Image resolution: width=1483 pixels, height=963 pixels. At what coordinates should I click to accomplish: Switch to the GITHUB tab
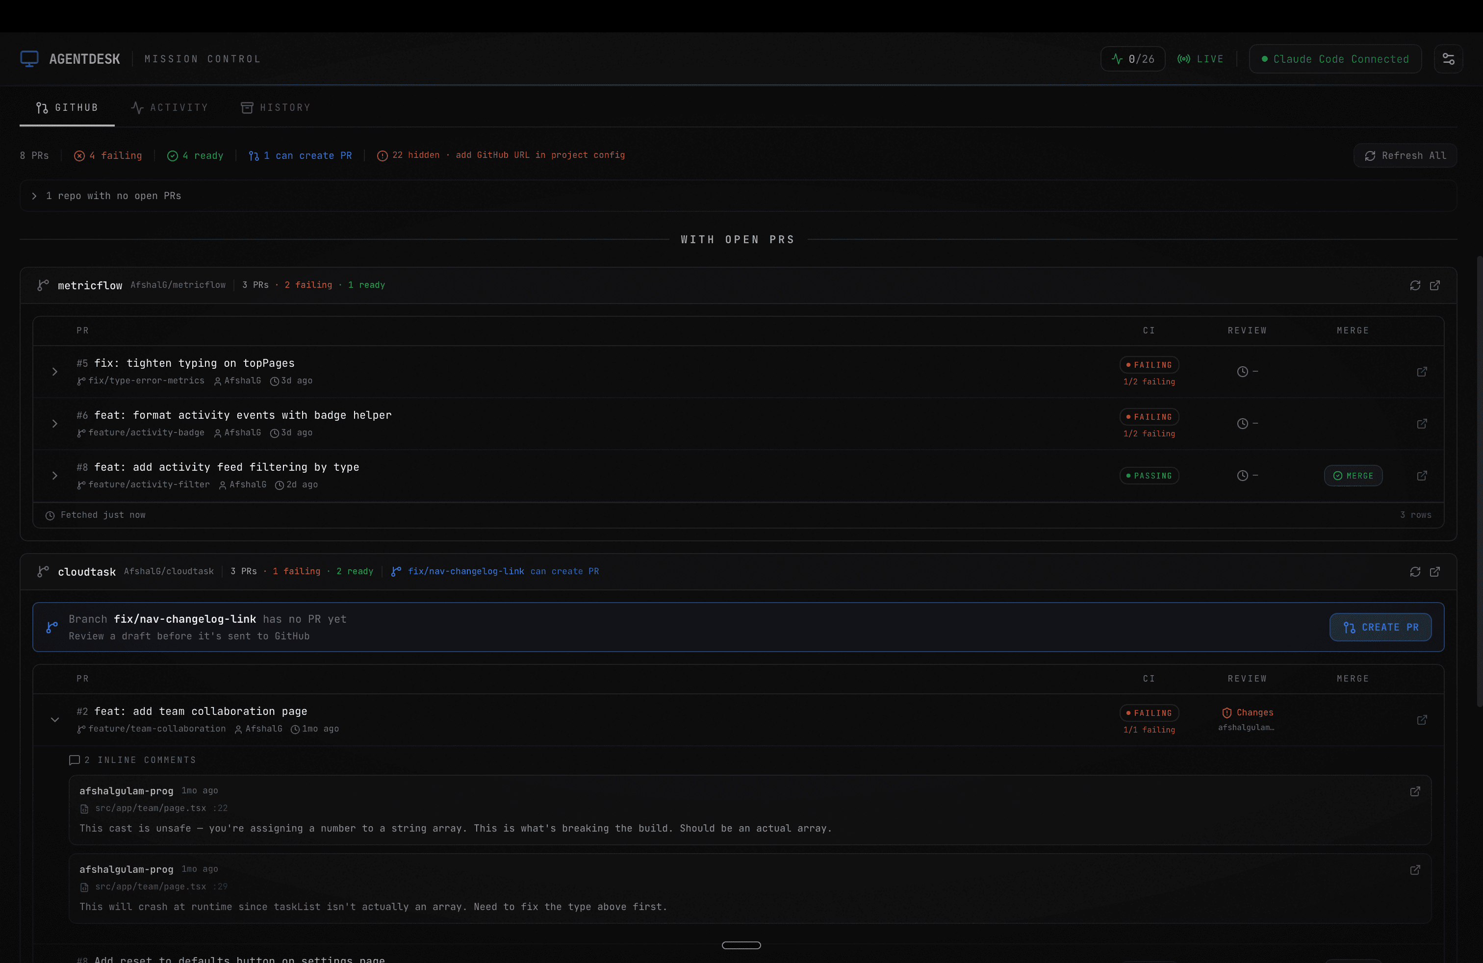(67, 108)
